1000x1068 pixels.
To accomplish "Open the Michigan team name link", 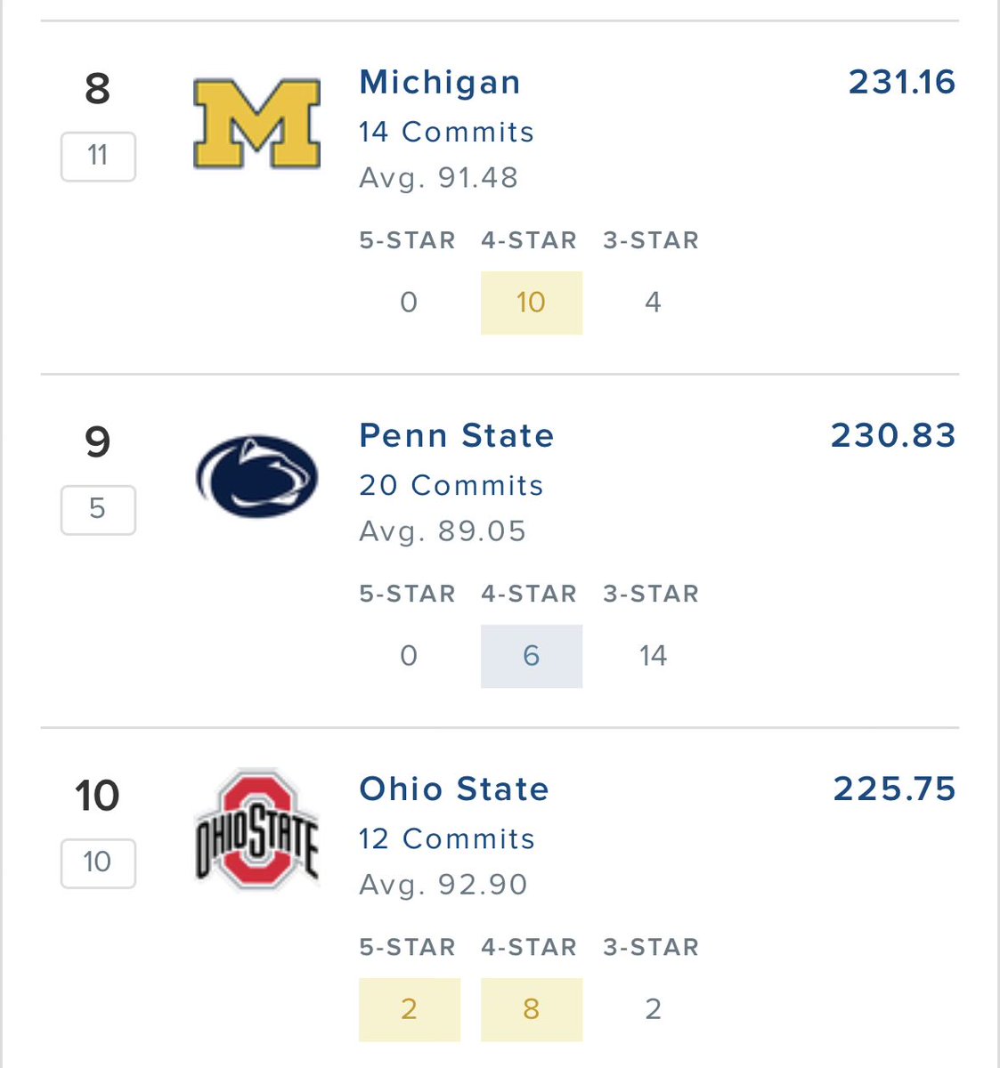I will point(440,82).
